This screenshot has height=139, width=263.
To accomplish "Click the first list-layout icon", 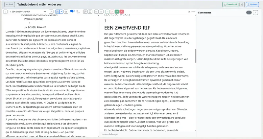I will pos(96,12).
